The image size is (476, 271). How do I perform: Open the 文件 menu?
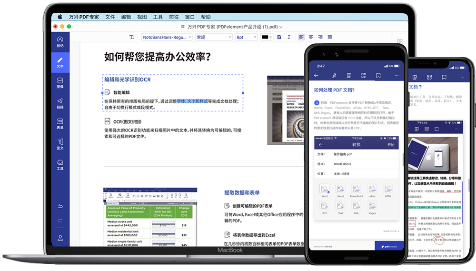[x=110, y=17]
